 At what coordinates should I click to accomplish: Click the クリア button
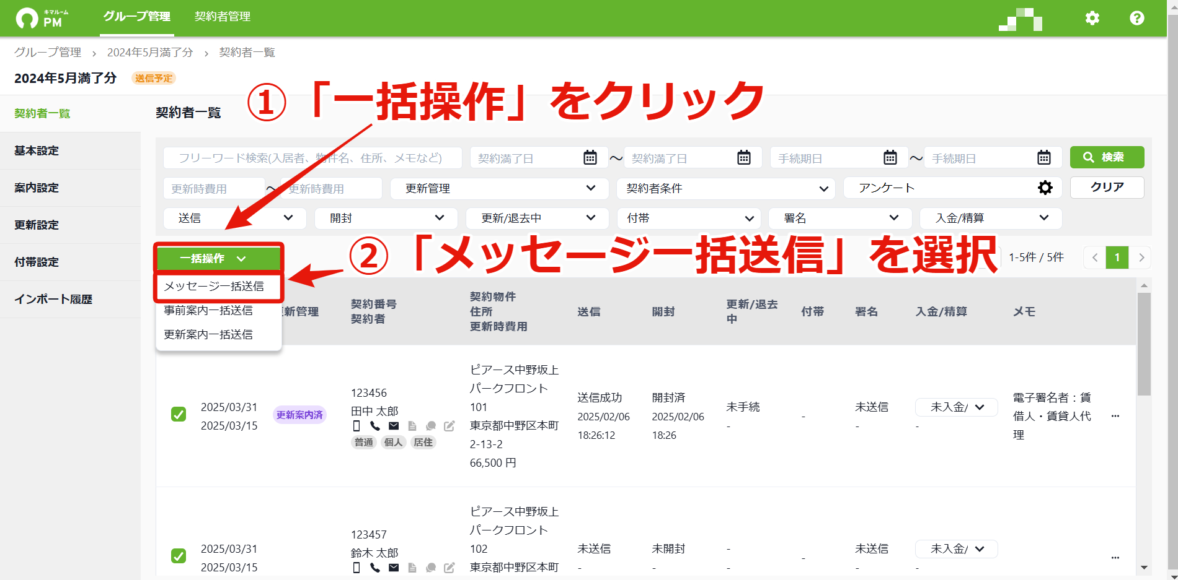point(1107,187)
